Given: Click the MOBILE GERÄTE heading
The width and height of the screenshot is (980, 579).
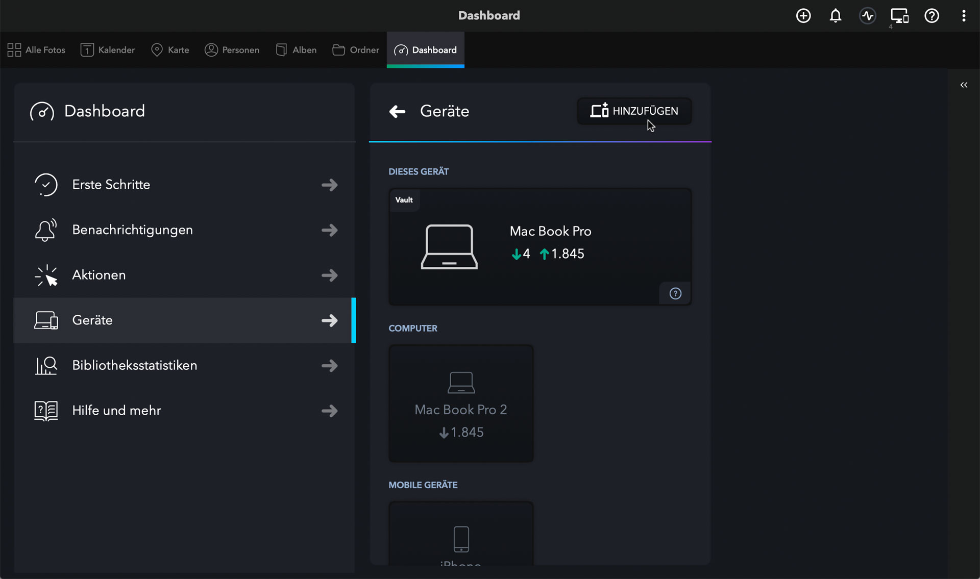Looking at the screenshot, I should coord(423,485).
